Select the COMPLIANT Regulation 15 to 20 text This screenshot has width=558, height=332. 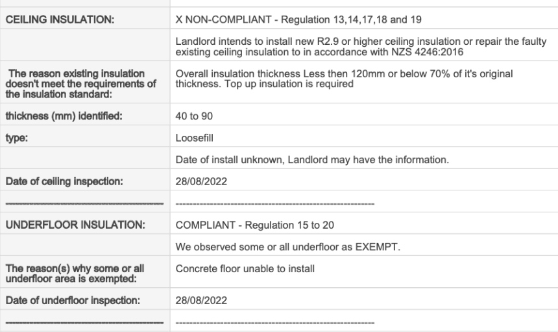[255, 225]
